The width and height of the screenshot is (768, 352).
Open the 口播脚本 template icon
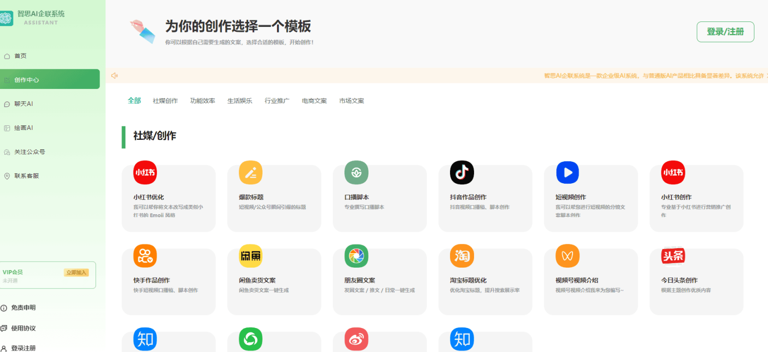click(x=356, y=173)
